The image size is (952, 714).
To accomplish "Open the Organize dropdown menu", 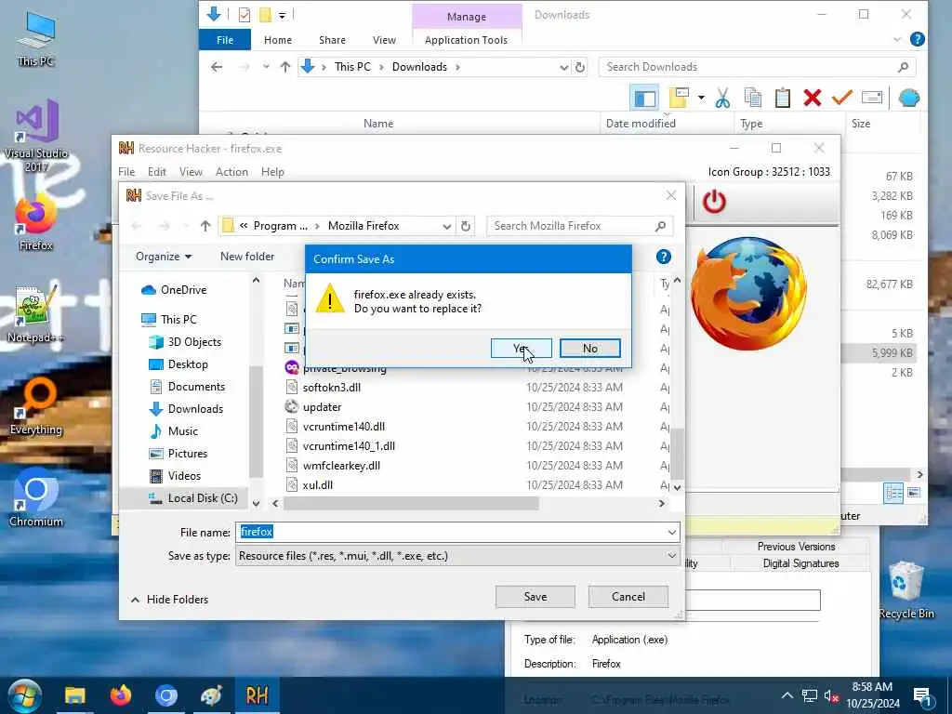I will tap(164, 257).
